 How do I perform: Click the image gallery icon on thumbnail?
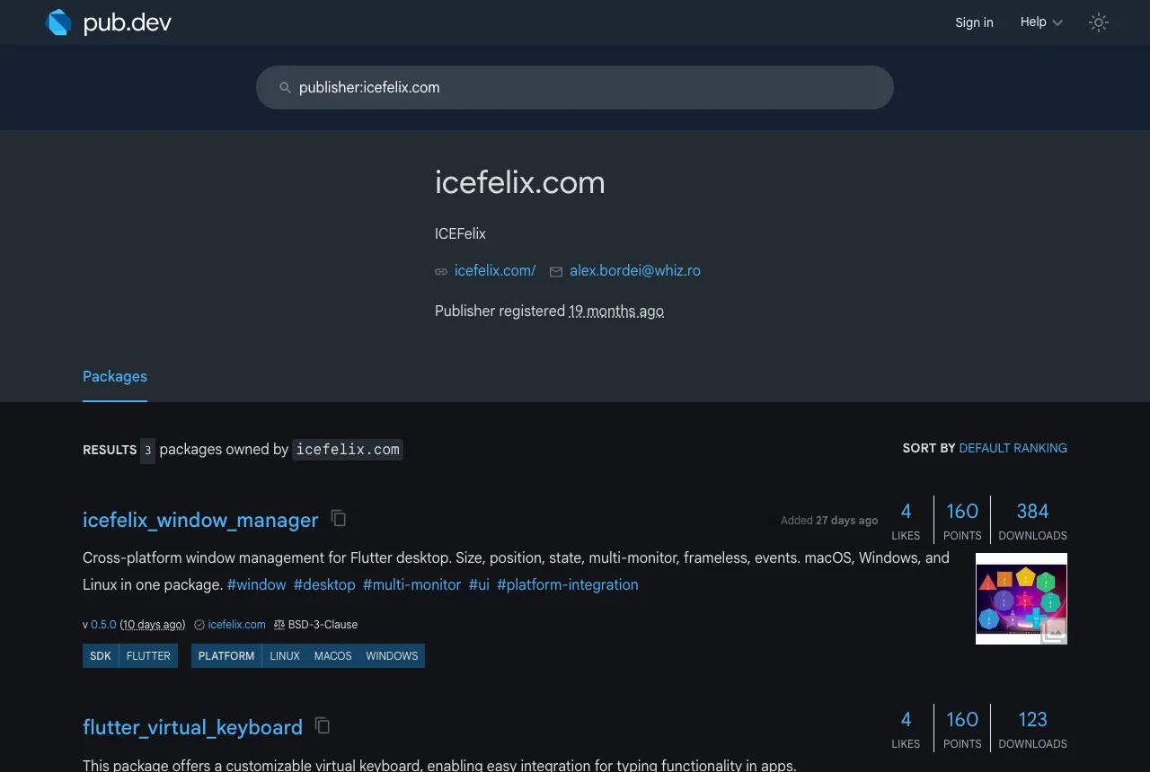point(1054,631)
